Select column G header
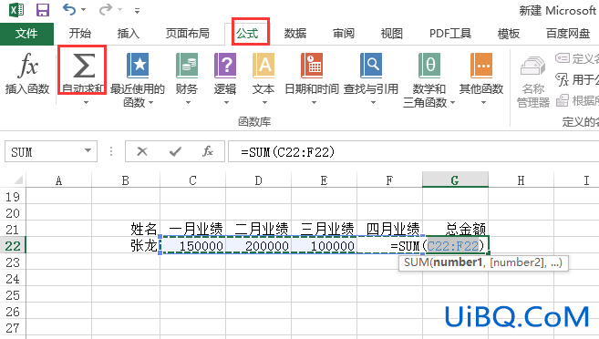The width and height of the screenshot is (599, 339). 455,180
